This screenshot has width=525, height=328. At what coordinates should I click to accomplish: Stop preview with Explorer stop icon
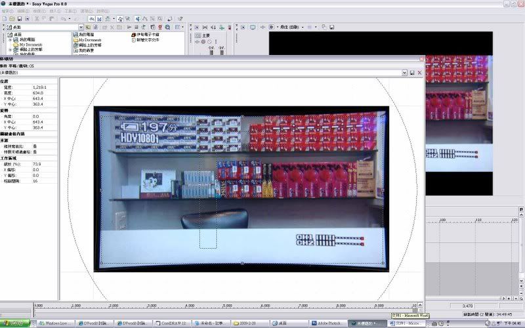[x=136, y=27]
